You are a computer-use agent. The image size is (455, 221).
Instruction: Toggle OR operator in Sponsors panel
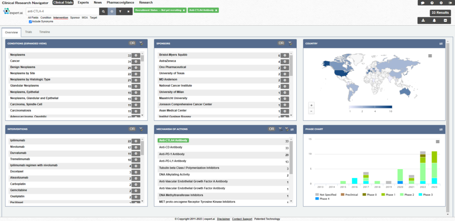281,43
